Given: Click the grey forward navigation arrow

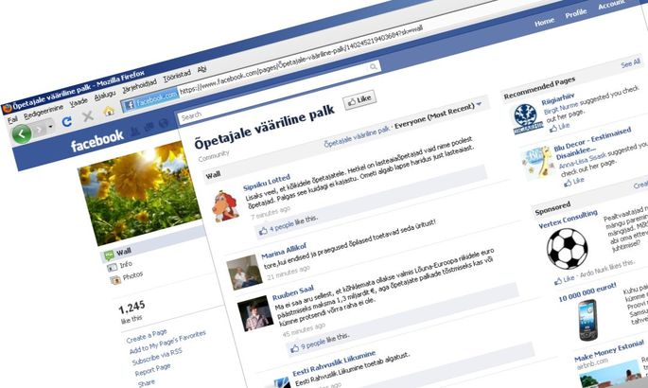Looking at the screenshot, I should tap(39, 130).
